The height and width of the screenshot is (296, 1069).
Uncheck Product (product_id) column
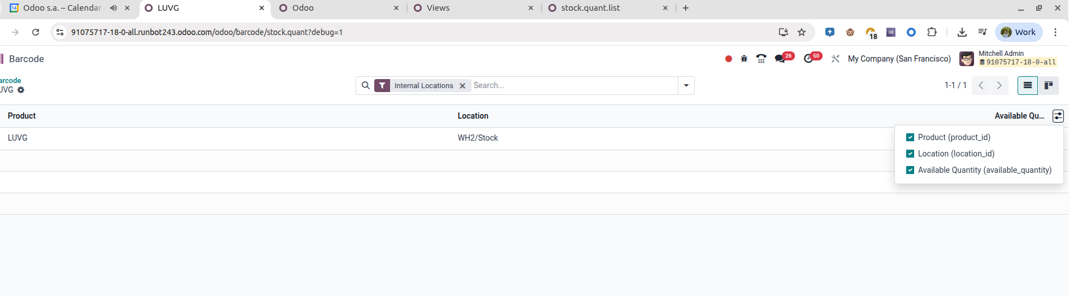pyautogui.click(x=910, y=137)
